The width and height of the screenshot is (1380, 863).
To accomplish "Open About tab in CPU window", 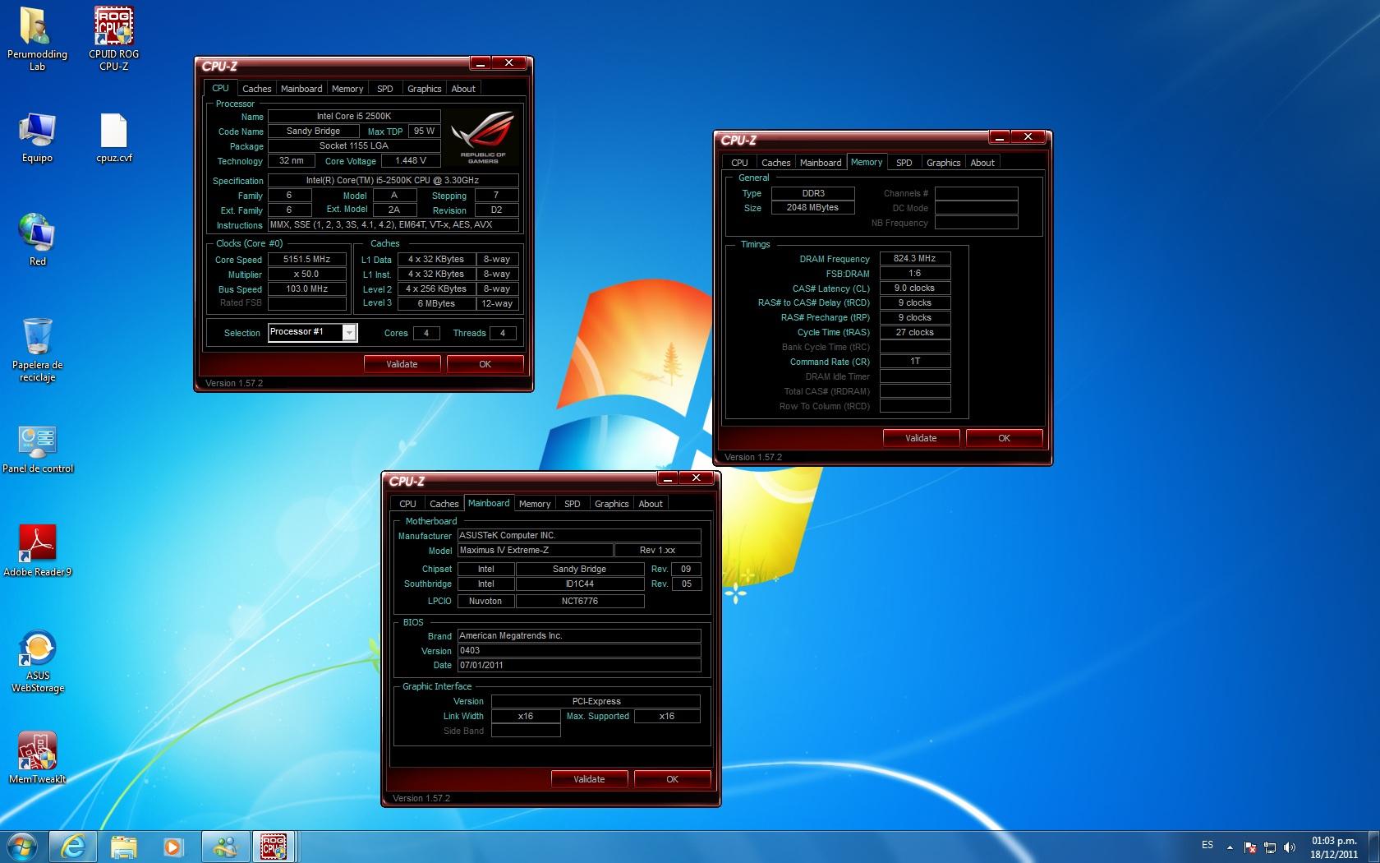I will 463,89.
